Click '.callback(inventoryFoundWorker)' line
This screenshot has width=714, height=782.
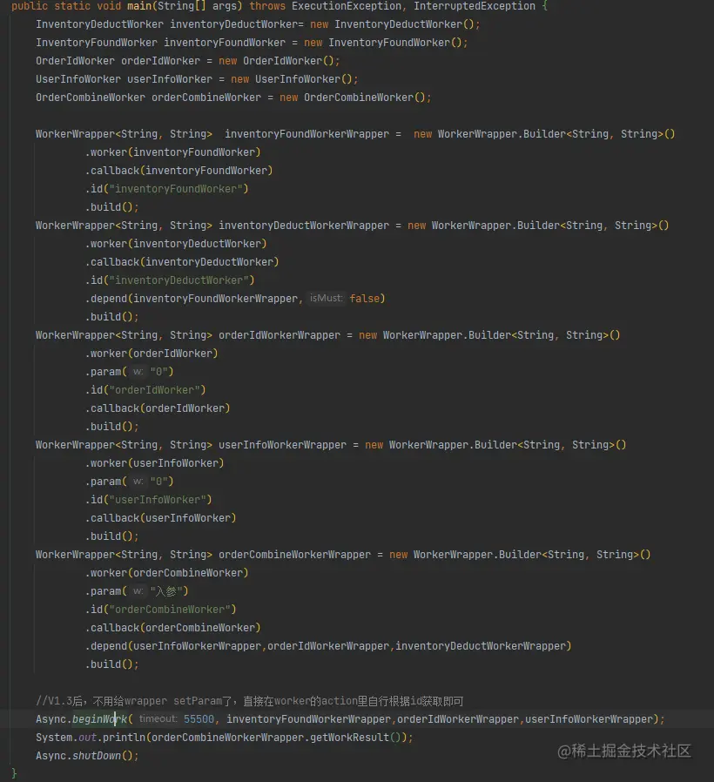point(179,171)
